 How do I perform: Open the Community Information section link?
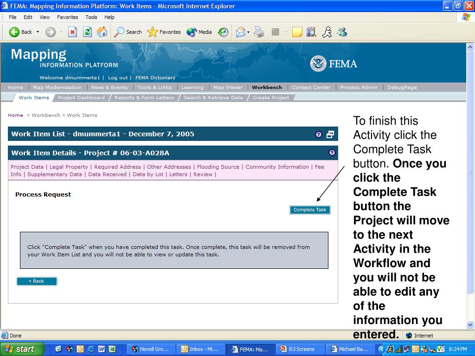click(x=277, y=167)
